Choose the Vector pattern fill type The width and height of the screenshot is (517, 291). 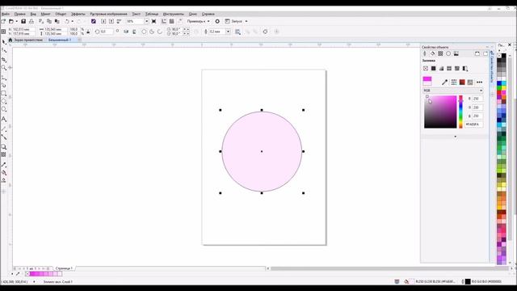(x=449, y=68)
